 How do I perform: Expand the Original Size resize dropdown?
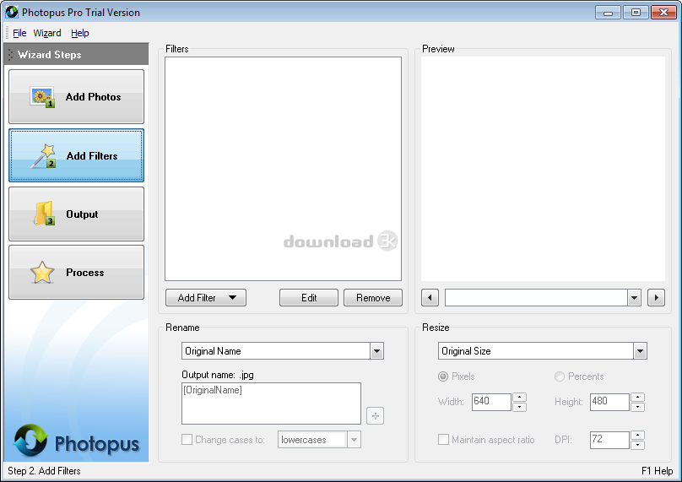pyautogui.click(x=640, y=351)
